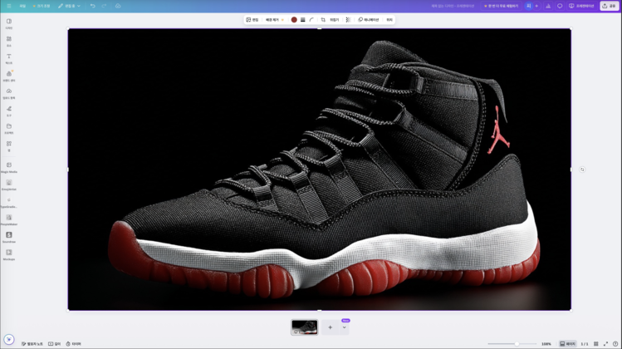This screenshot has height=349, width=622.
Task: Open 타이머 (Timer) option
Action: (x=73, y=344)
